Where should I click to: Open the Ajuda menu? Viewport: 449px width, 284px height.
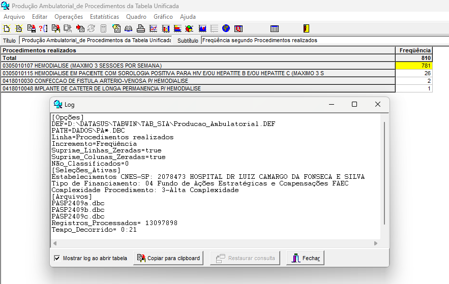point(188,17)
